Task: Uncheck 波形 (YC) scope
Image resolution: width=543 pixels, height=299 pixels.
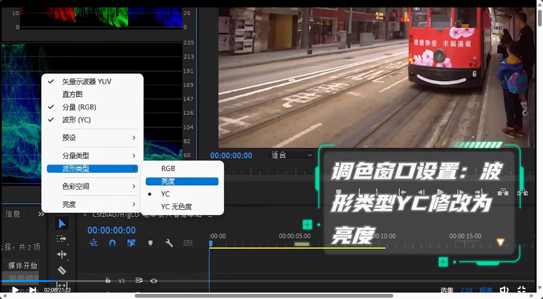Action: click(x=92, y=120)
